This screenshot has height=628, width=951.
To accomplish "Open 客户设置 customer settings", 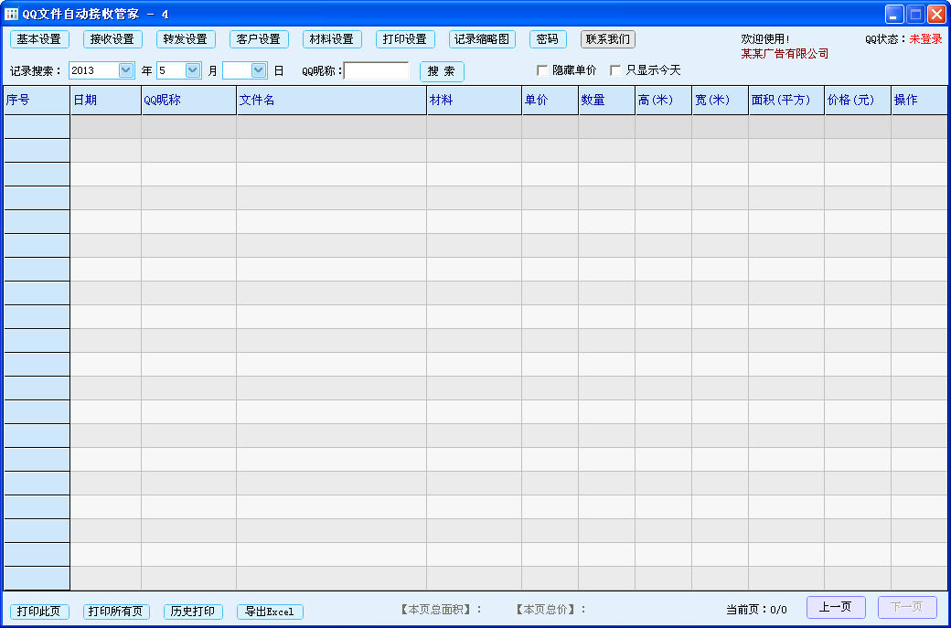I will pyautogui.click(x=259, y=39).
